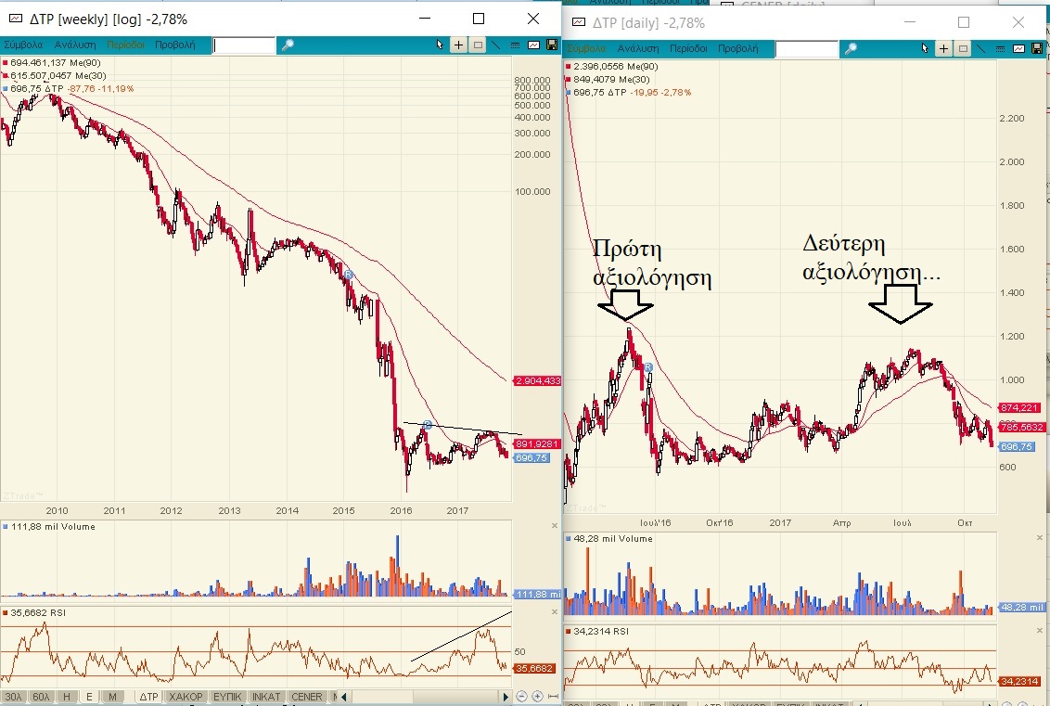1050x706 pixels.
Task: Open the Σύμβολα menu in weekly chart
Action: [x=24, y=45]
